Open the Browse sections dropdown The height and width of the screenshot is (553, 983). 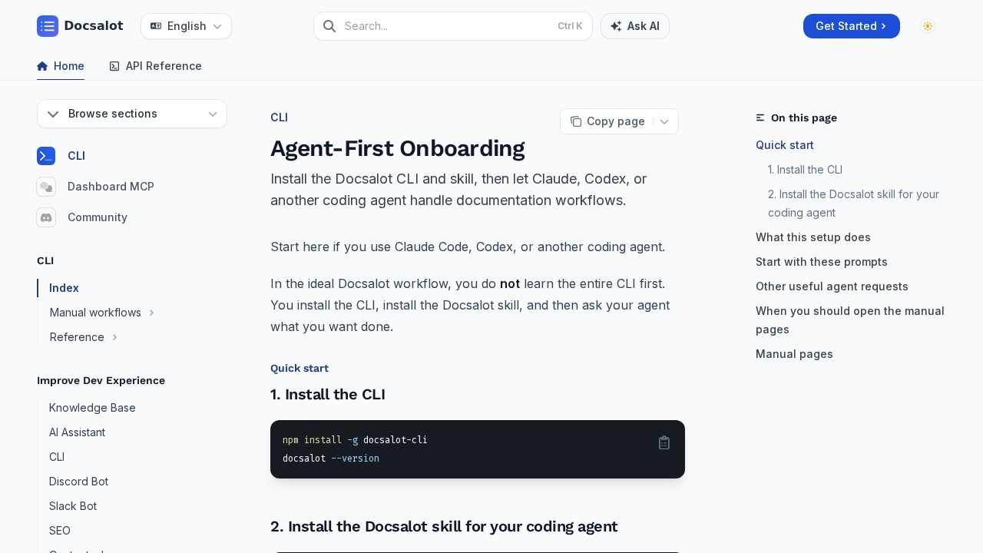(x=132, y=114)
